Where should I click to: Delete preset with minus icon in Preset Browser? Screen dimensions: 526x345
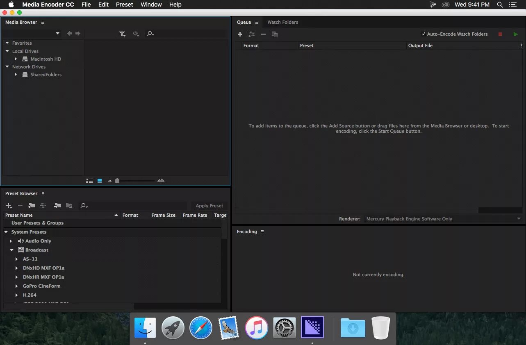point(20,206)
